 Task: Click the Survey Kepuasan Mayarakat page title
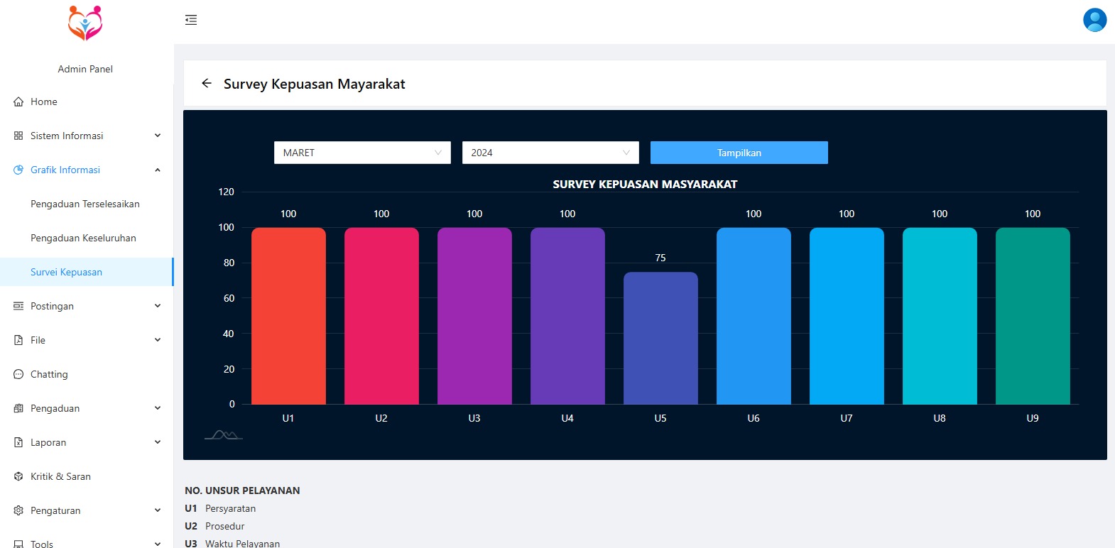[314, 84]
